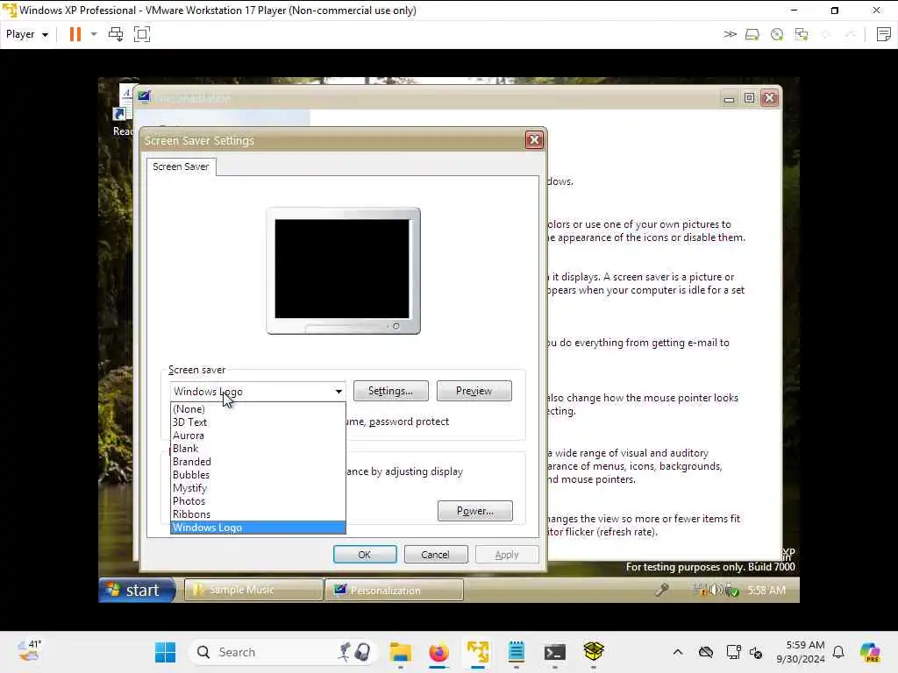Switch to Sample Music taskbar button
Screen dimensions: 898x673
click(x=253, y=590)
